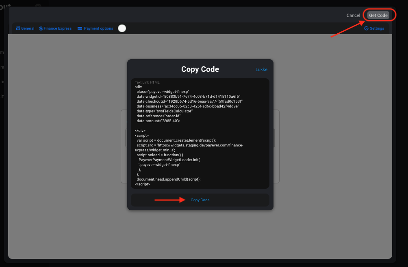Viewport: 408px width, 267px height.
Task: Cancel the widget editing
Action: coord(353,15)
